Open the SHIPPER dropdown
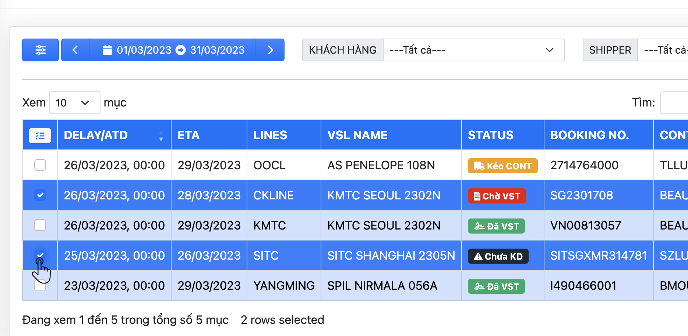Viewport: 688px width, 336px height. coord(663,50)
